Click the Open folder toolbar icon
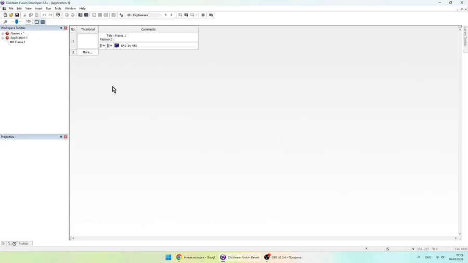Viewport: 468px width, 263px height. tap(11, 15)
